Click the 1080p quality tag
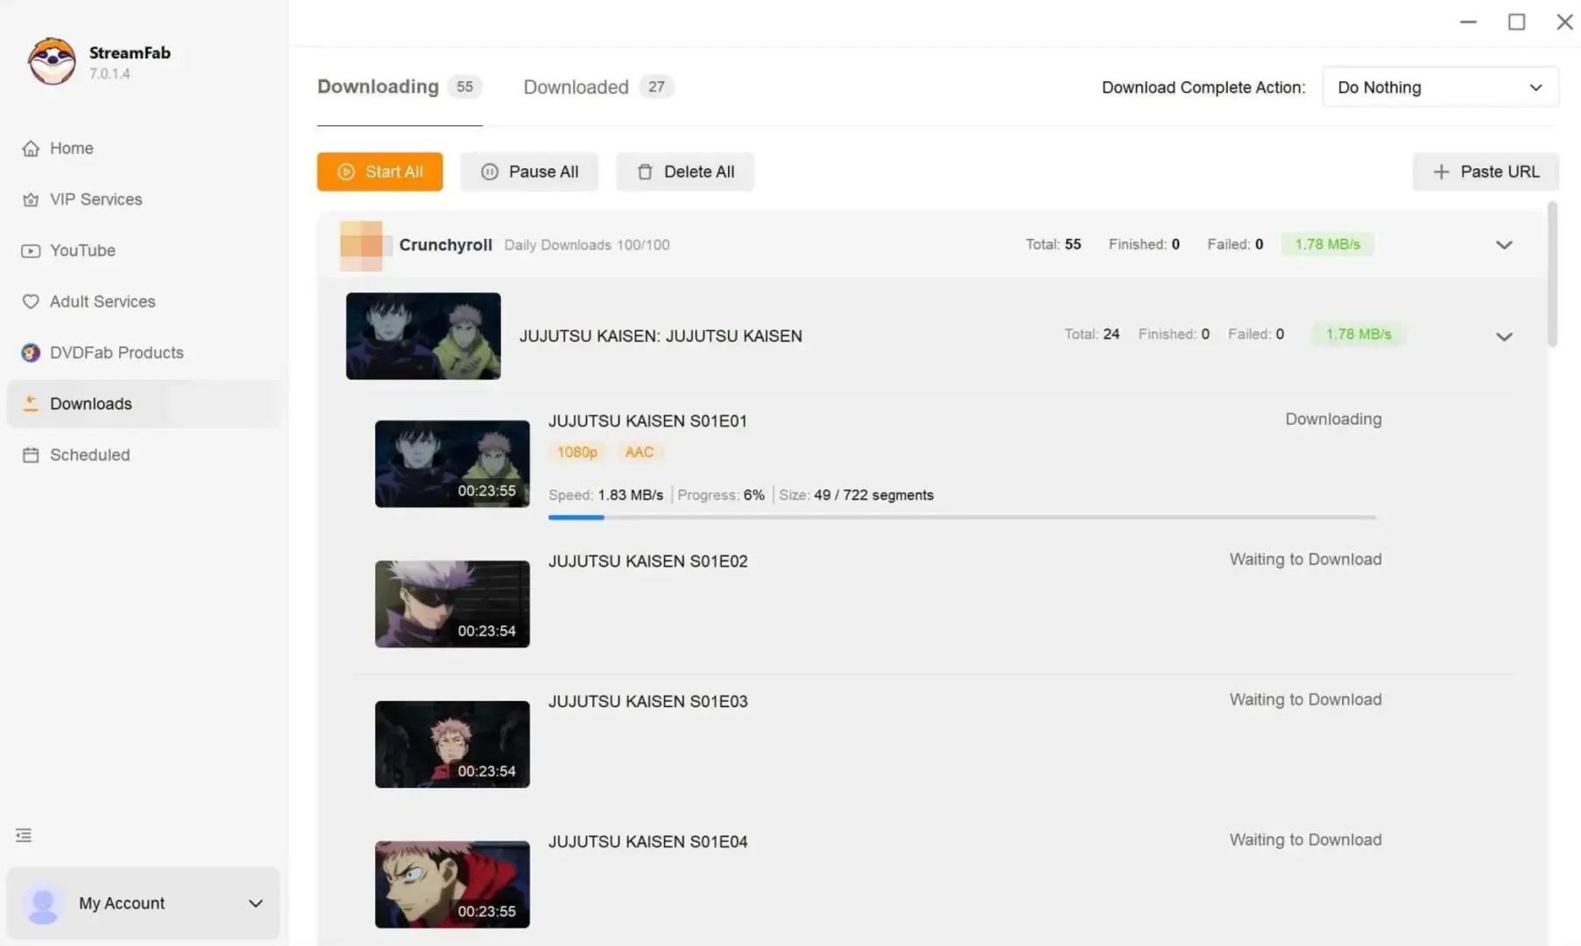This screenshot has height=946, width=1581. [x=576, y=452]
